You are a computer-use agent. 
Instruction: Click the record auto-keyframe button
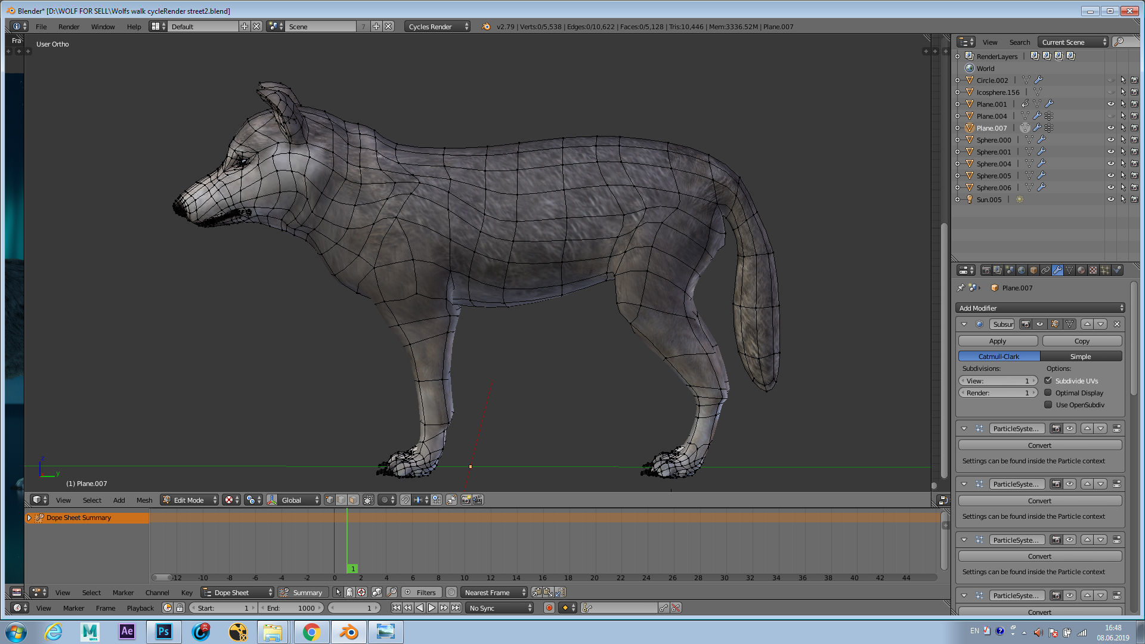coord(549,608)
